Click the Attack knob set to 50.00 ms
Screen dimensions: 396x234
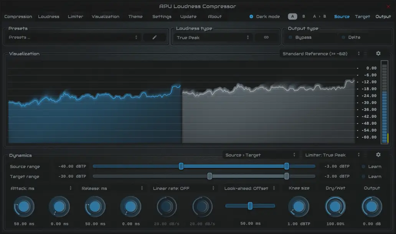click(24, 207)
